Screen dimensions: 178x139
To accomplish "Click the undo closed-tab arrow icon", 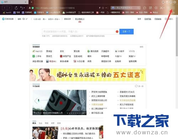I will [x=21, y=8].
